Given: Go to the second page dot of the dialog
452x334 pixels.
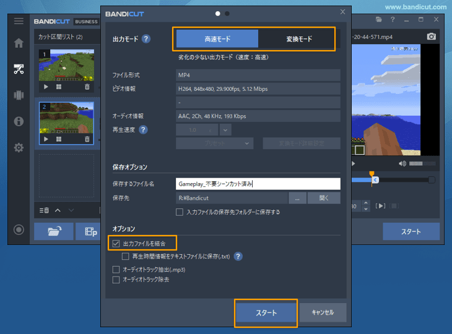Looking at the screenshot, I should pyautogui.click(x=227, y=14).
